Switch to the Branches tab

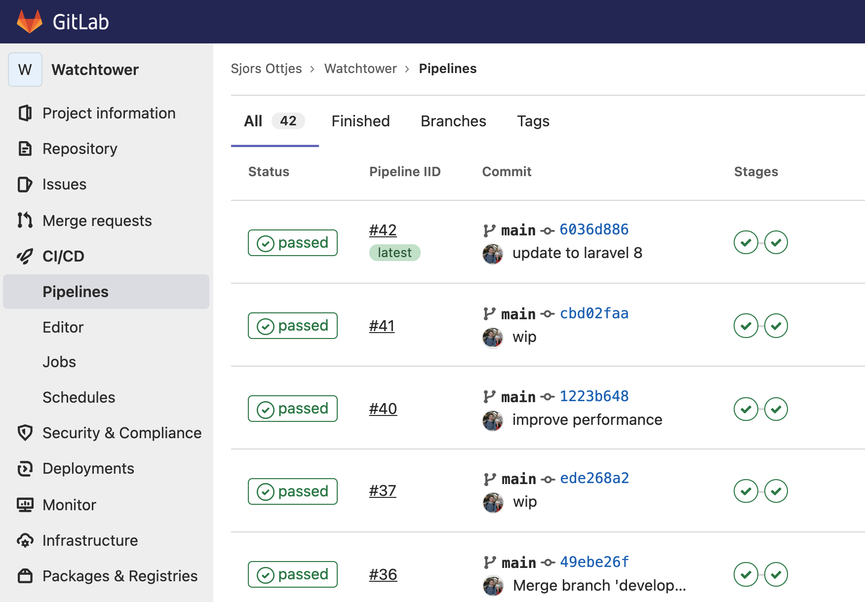point(453,121)
